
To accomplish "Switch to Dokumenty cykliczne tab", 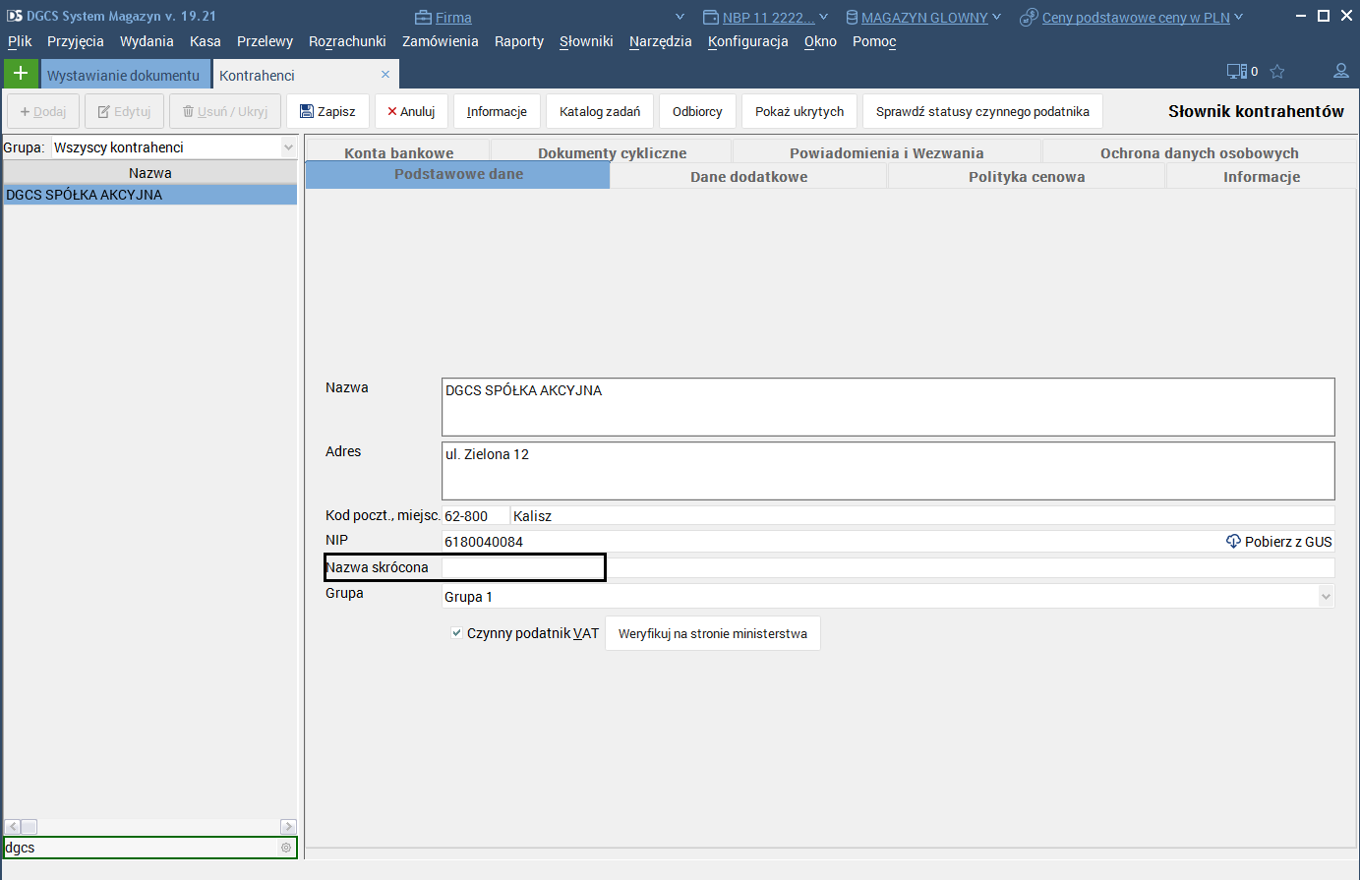I will click(x=612, y=152).
